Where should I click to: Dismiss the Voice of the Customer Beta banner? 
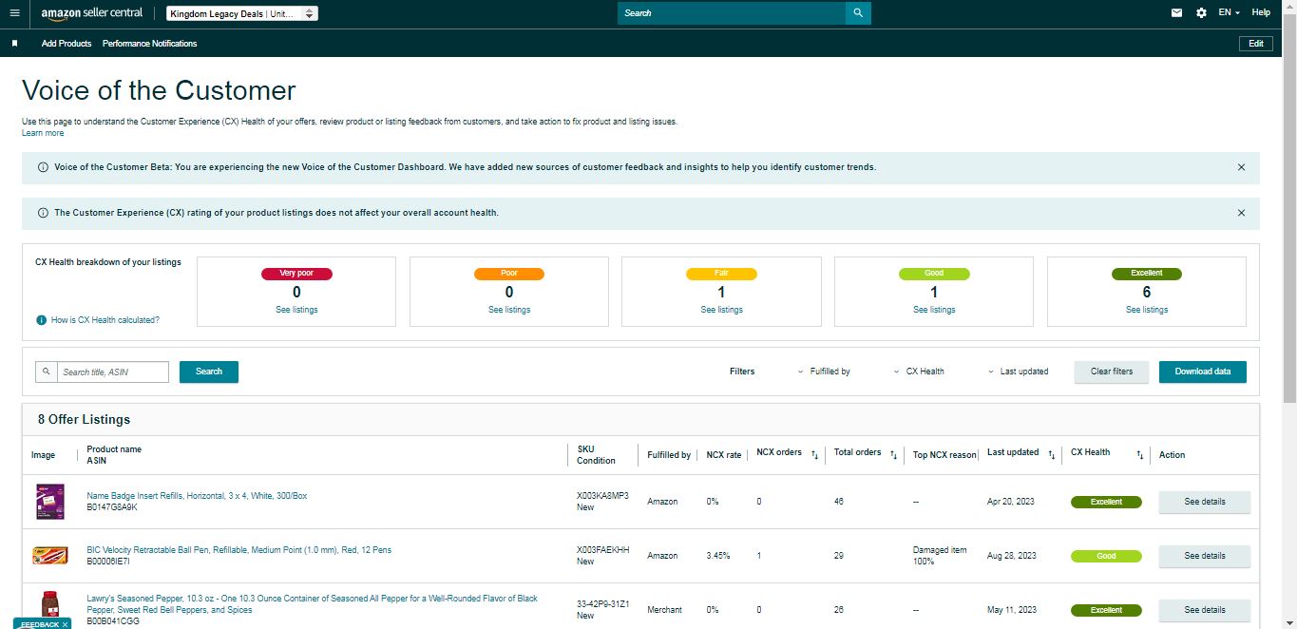point(1241,167)
